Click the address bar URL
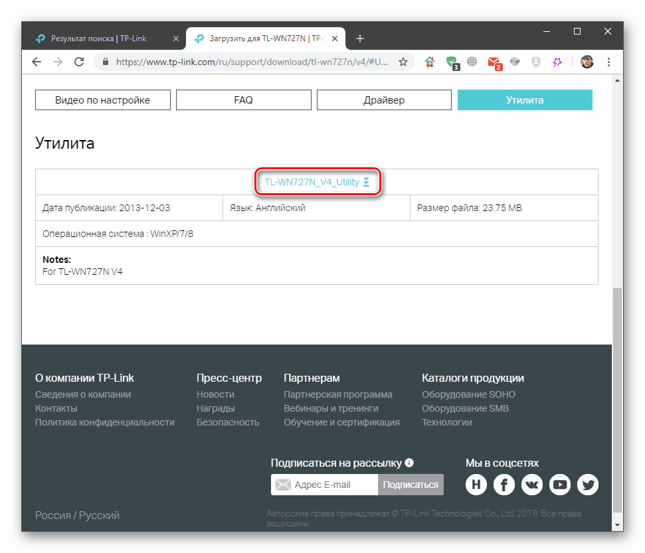Image resolution: width=645 pixels, height=553 pixels. click(252, 62)
